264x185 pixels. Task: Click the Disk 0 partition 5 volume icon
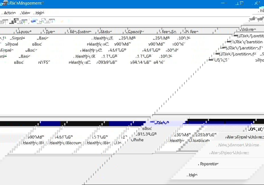[x=223, y=48]
